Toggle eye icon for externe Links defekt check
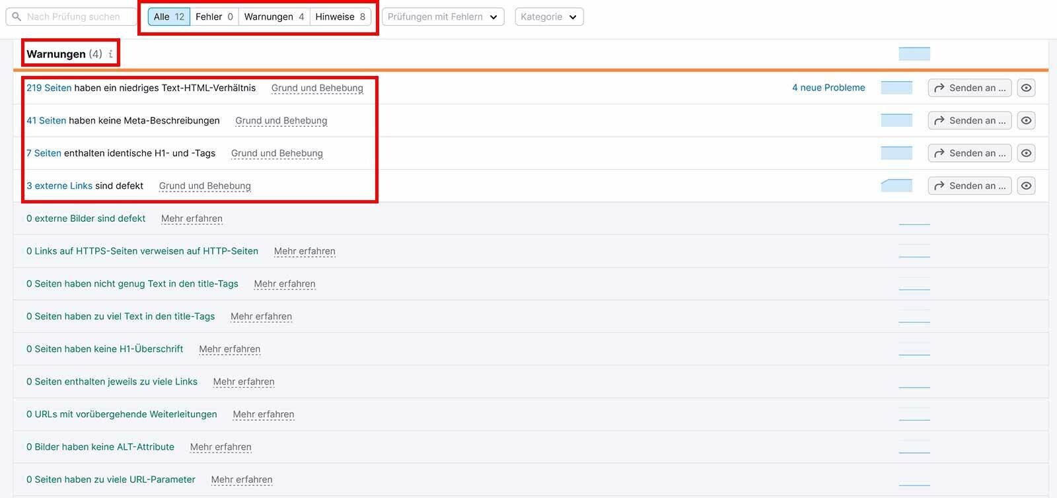The width and height of the screenshot is (1057, 498). pyautogui.click(x=1026, y=186)
